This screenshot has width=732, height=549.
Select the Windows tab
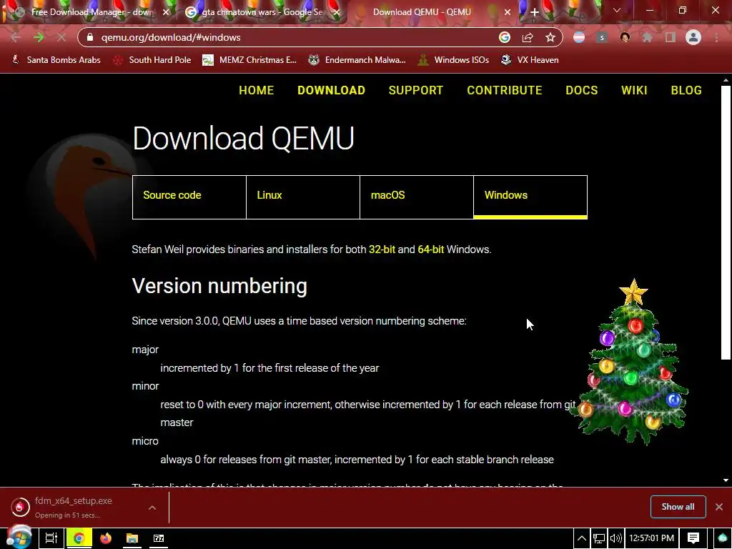530,197
